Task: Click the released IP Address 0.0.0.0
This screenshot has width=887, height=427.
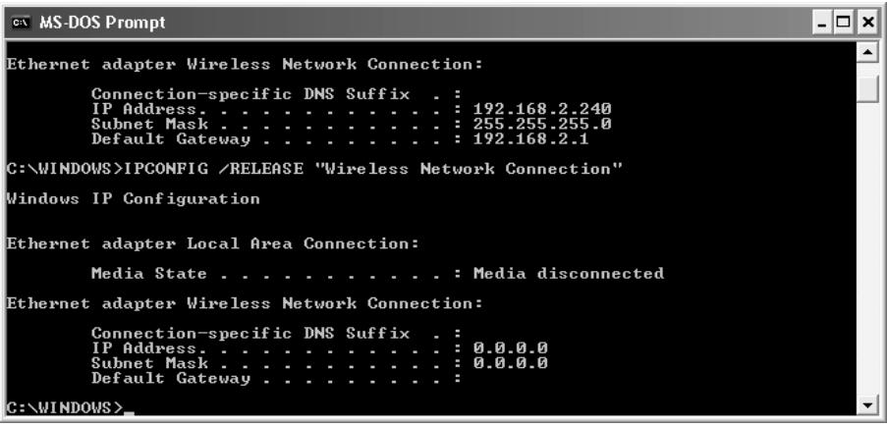Action: coord(510,348)
